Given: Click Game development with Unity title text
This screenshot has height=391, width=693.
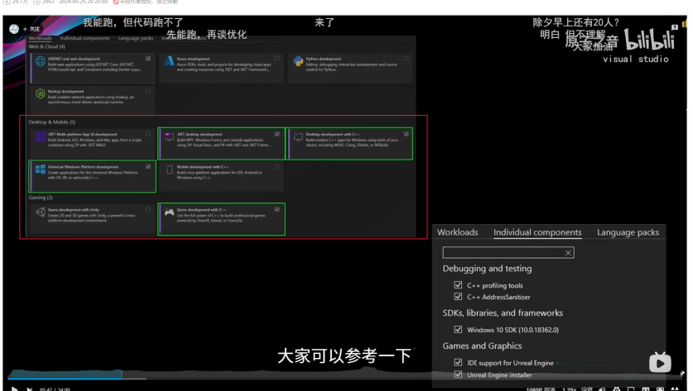Looking at the screenshot, I should pyautogui.click(x=74, y=210).
